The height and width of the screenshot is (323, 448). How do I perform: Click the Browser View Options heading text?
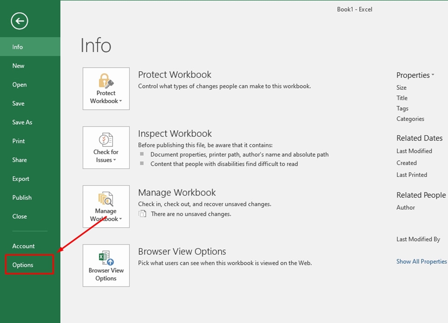tap(182, 251)
